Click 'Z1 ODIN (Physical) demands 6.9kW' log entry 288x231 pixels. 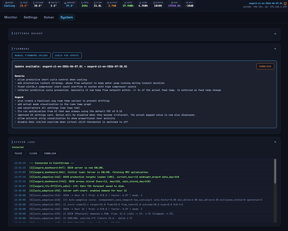(101, 214)
